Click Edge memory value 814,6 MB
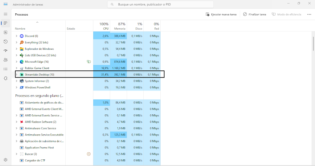Screen dimensions: 315x166 click(120, 62)
